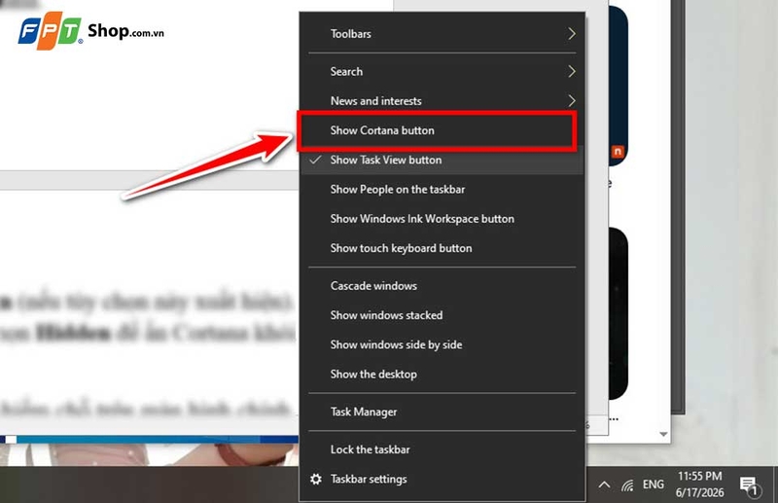Expand the Toolbars submenu arrow
Screen dimensions: 778x503
pyautogui.click(x=572, y=34)
